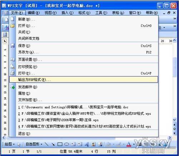Viewport: 179px width, 156px height.
Task: Insert picture from file icon
Action: tap(100, 144)
